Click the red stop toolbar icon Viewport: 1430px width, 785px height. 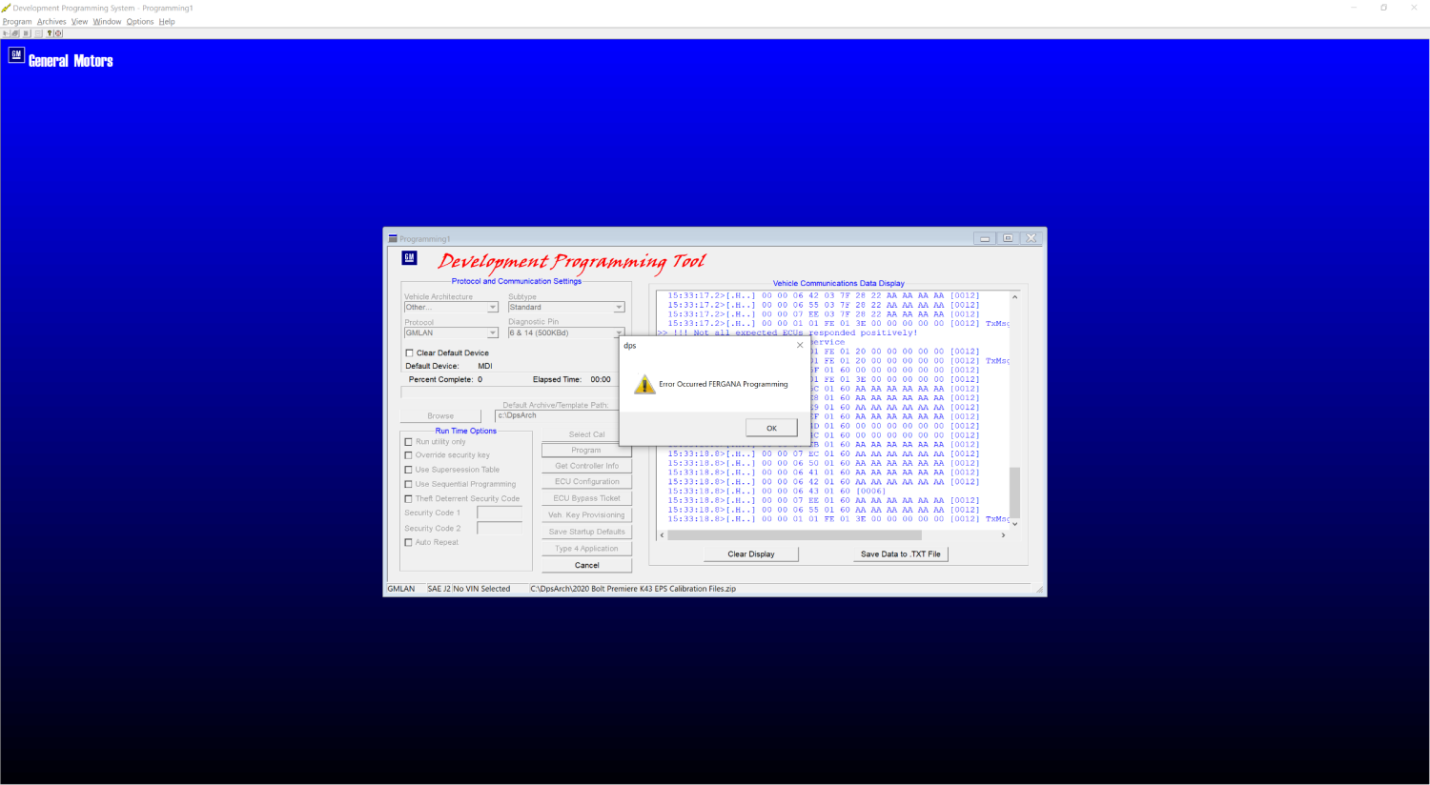pos(58,33)
